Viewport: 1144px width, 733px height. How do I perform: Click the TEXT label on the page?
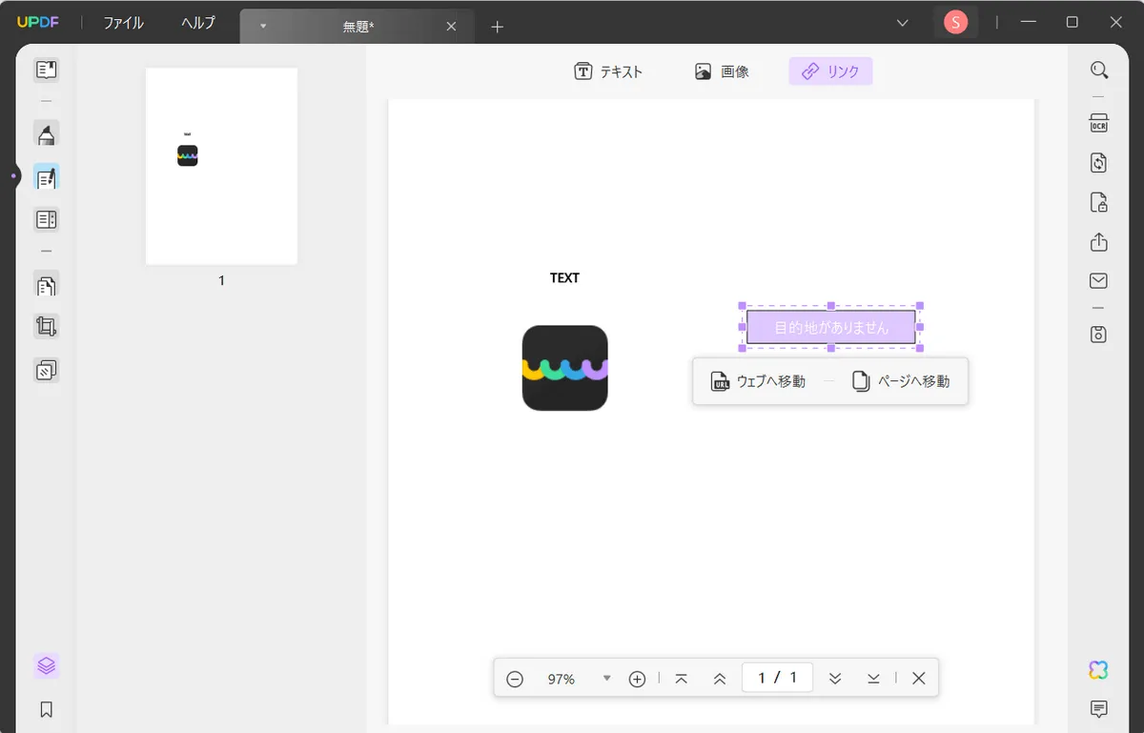564,278
